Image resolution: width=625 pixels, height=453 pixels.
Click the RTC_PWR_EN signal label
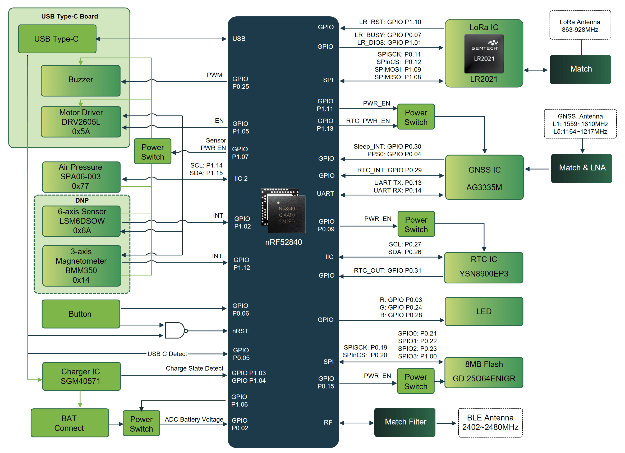[x=368, y=121]
